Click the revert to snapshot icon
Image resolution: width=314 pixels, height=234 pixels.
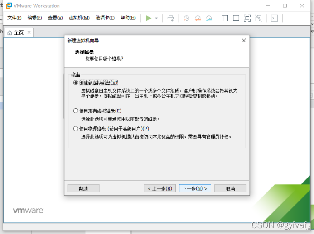[x=198, y=19]
